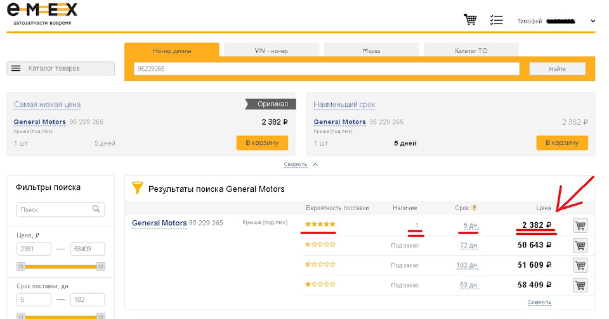This screenshot has width=609, height=319.
Task: Collapse offers with the Свернуть link above results
Action: point(296,165)
